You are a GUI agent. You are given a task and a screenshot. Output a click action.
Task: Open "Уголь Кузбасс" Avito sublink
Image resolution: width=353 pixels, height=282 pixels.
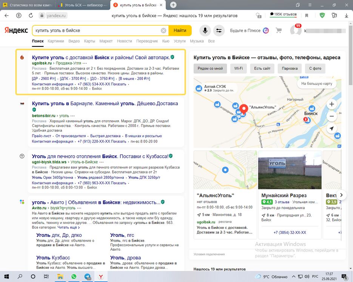[x=53, y=258]
